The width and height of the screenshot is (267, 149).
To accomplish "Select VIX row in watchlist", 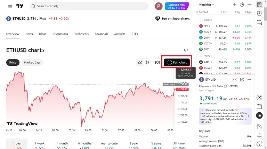I will (225, 44).
